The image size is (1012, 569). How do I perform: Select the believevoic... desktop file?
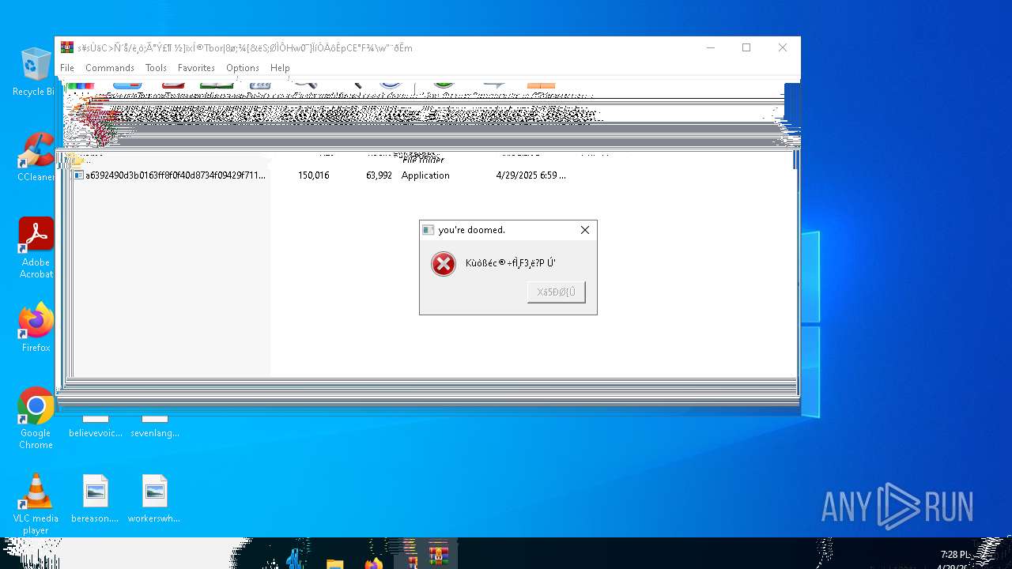[95, 427]
